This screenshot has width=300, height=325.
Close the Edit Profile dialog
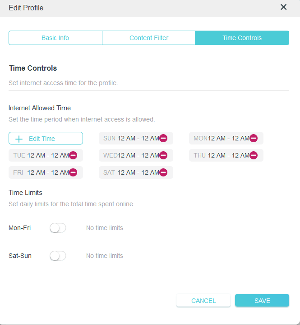point(283,7)
